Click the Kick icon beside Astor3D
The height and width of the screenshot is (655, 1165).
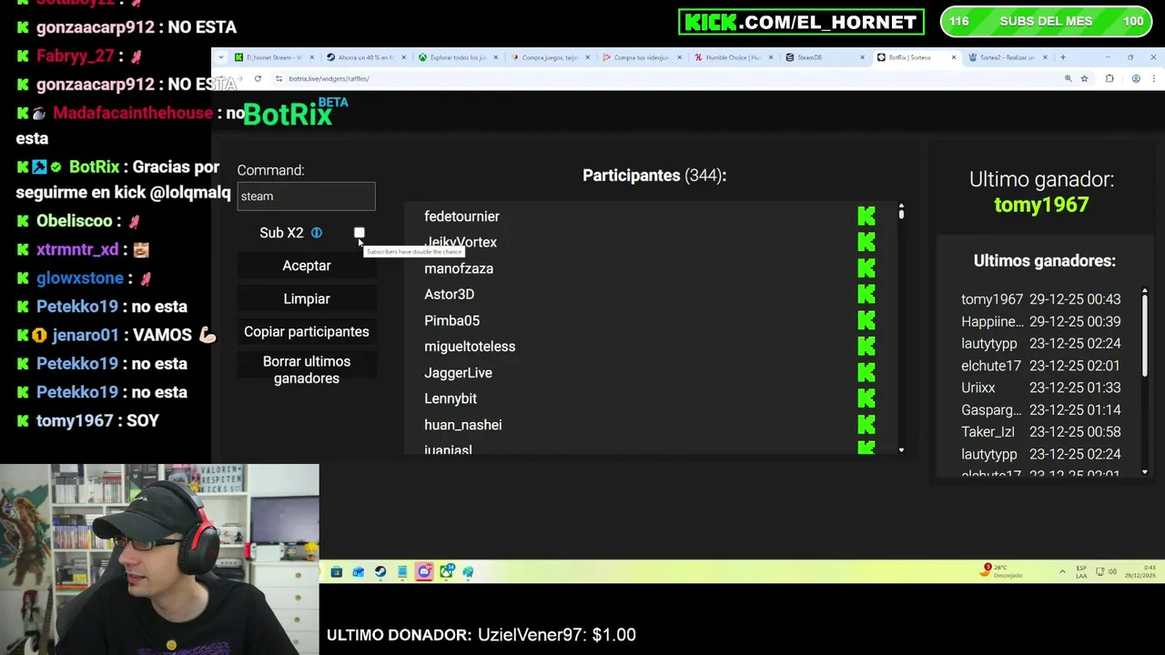click(866, 294)
